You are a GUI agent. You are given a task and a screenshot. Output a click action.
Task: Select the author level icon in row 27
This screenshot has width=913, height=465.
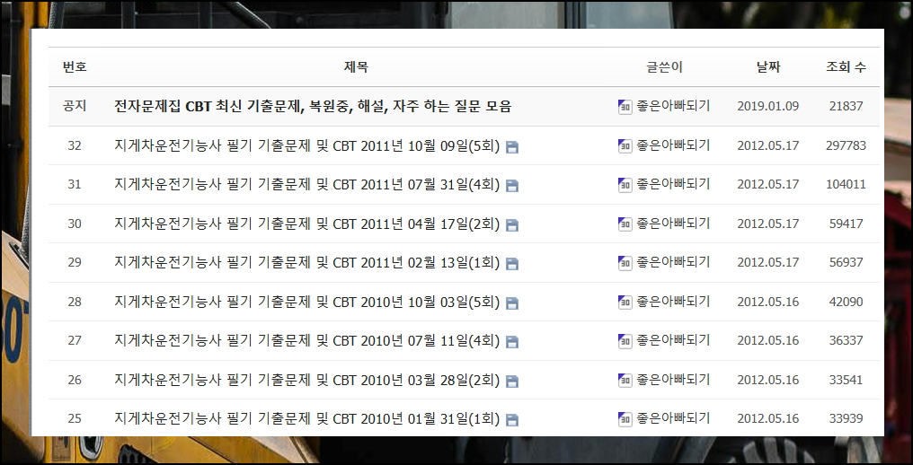pos(625,341)
